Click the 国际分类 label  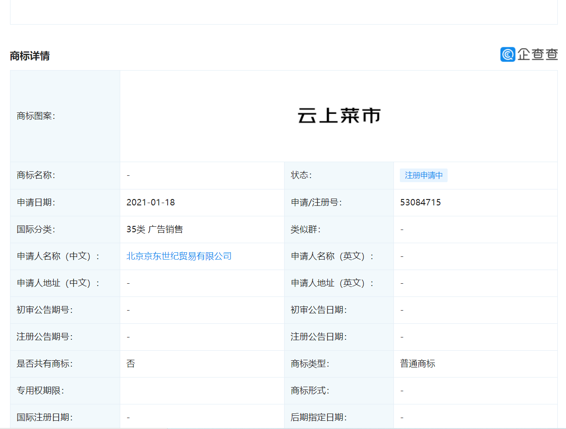36,230
